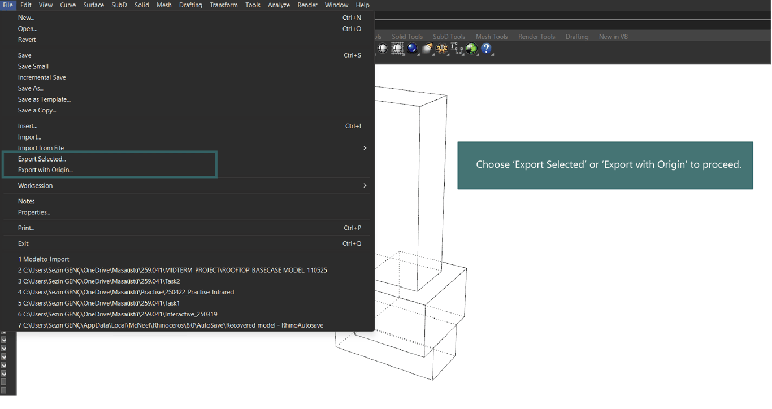Screen dimensions: 772x409
Task: Choose Export with Origin... menu entry
Action: point(45,170)
